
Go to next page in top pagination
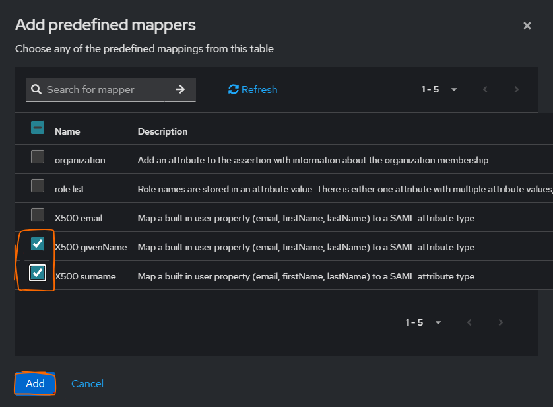[516, 89]
